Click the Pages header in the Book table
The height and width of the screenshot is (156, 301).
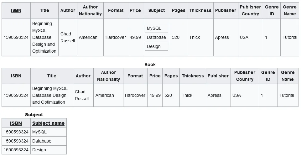pos(171,76)
